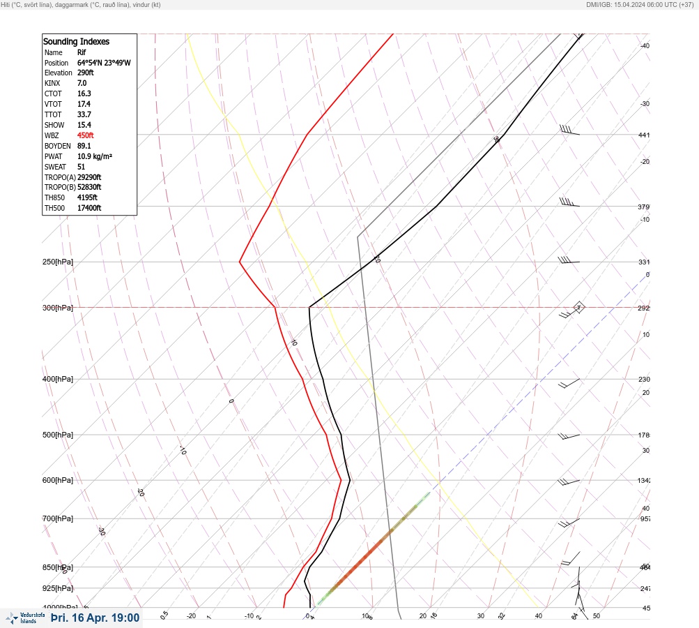699x628 pixels.
Task: Click the -40 temperature label on right axis
Action: (x=645, y=45)
